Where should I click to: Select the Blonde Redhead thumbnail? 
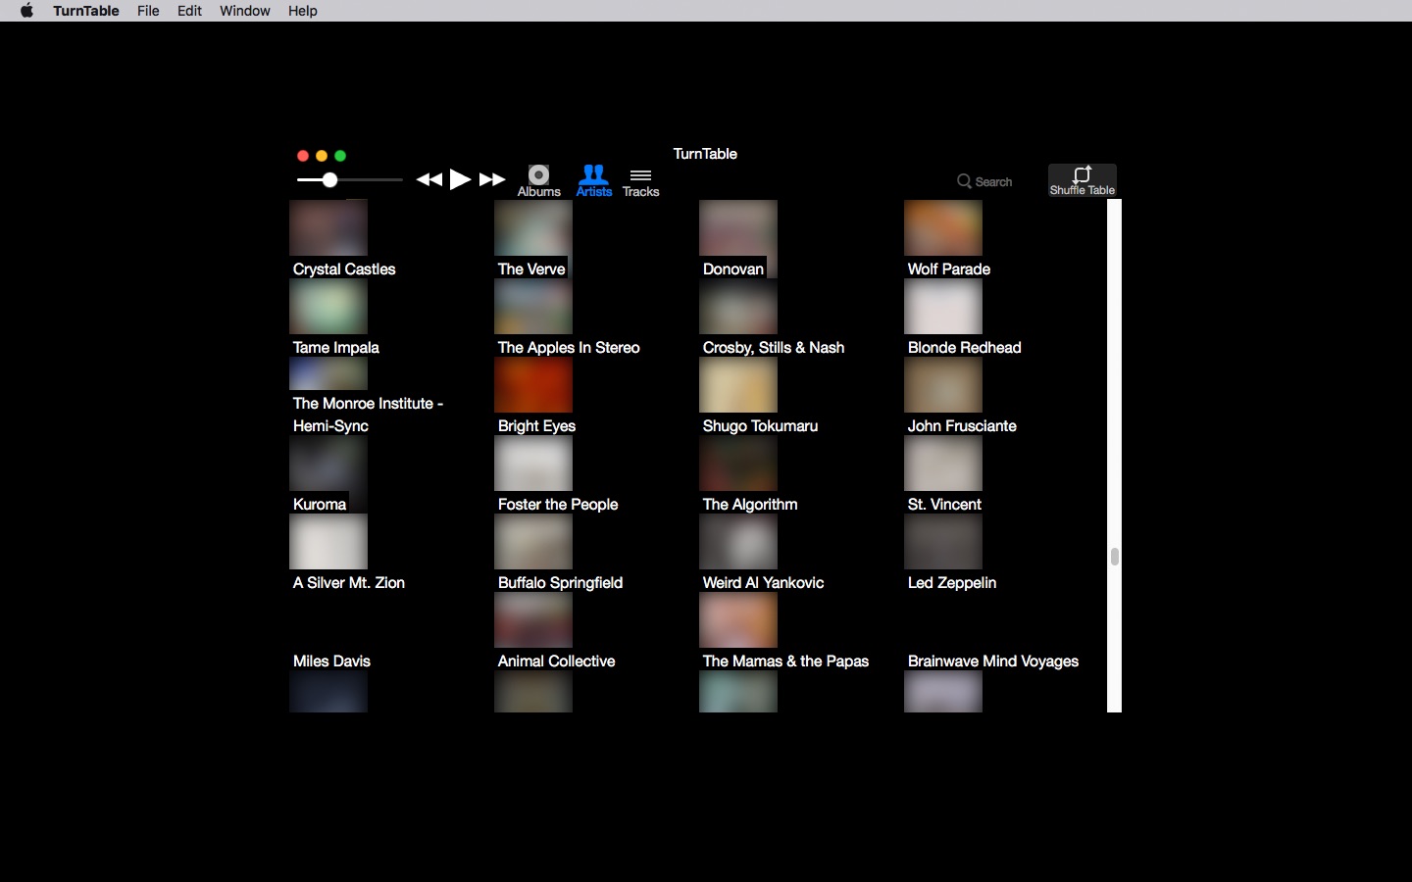[943, 306]
